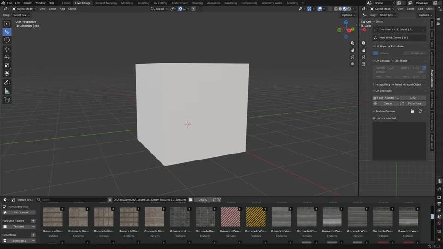Toggle viewport gizmos visibility
Viewport: 443px width, 249px height.
point(309,9)
